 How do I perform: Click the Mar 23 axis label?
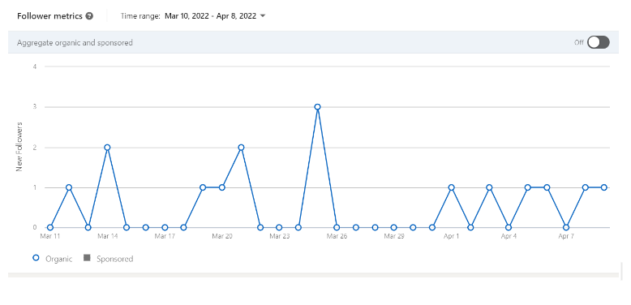click(279, 236)
